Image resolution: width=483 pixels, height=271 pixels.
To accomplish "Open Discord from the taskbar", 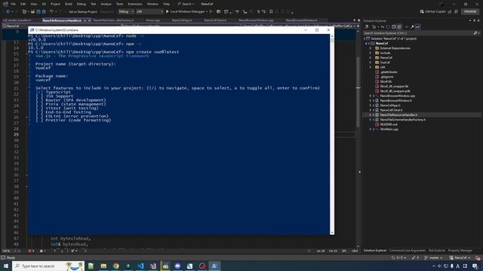I will 178,266.
